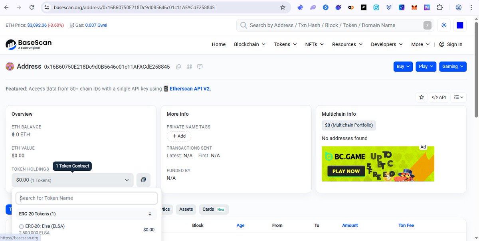
Task: Click the browser URL address bar
Action: point(166,7)
